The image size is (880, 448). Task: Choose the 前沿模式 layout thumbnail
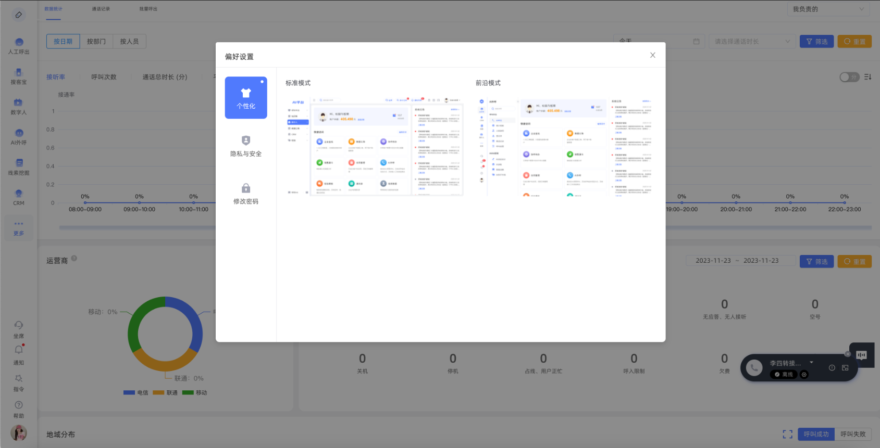[564, 146]
